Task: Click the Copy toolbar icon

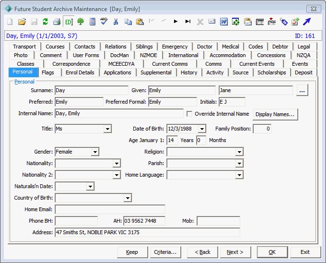Action: tap(128, 22)
